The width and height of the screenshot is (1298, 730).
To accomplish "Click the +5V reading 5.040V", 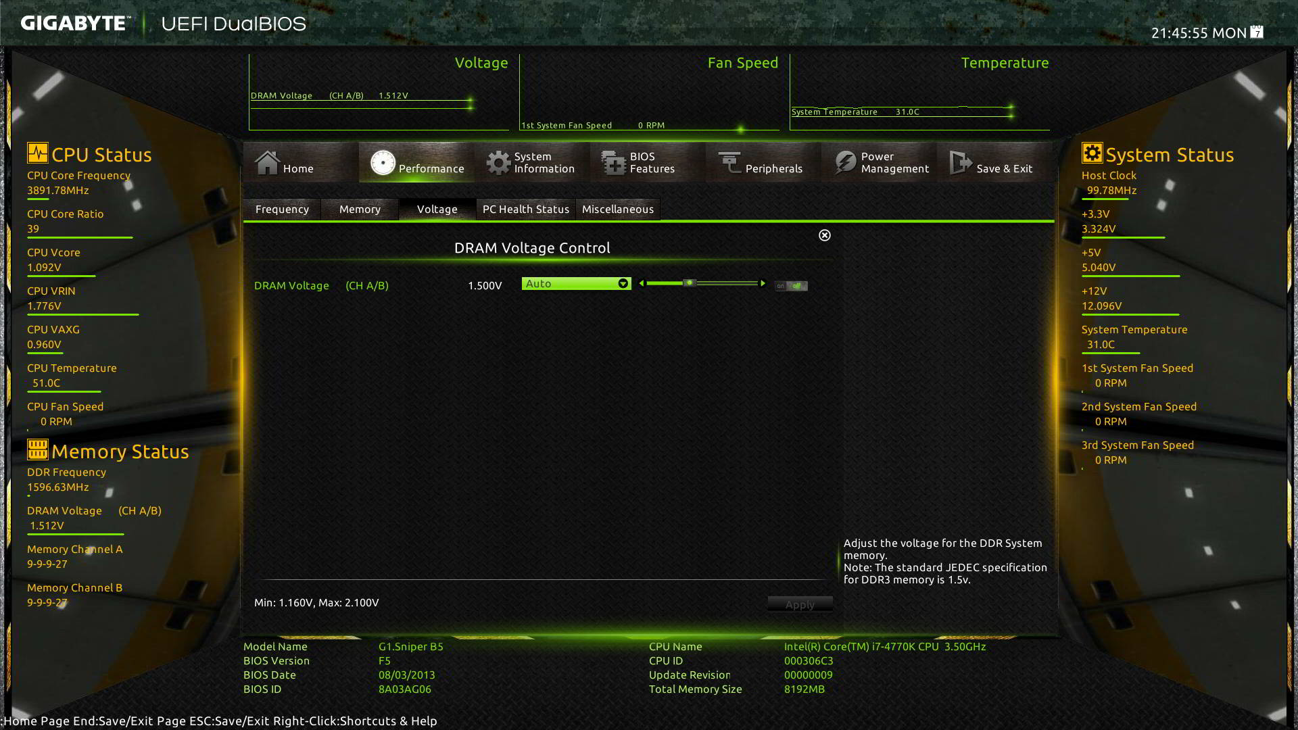I will [x=1099, y=268].
